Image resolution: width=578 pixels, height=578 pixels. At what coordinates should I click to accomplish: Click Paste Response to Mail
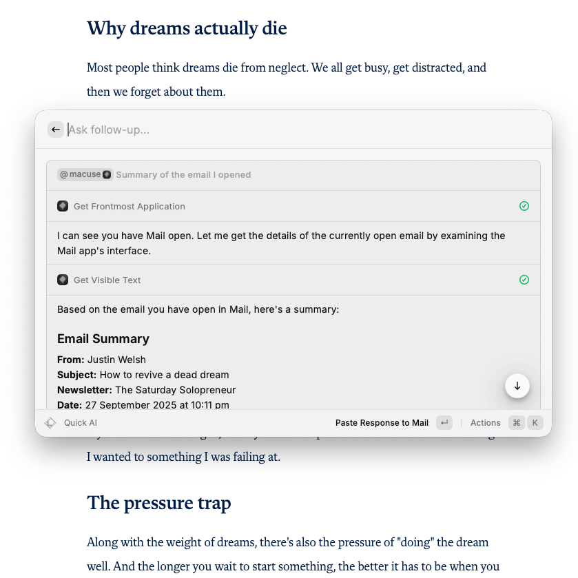tap(382, 423)
